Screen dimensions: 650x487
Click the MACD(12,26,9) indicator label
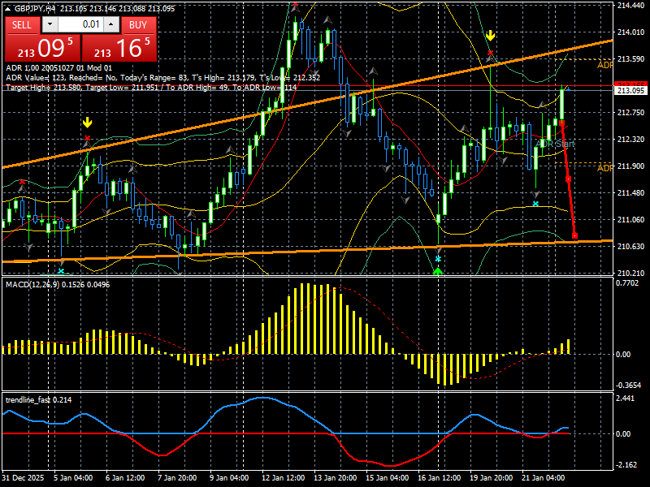point(58,285)
